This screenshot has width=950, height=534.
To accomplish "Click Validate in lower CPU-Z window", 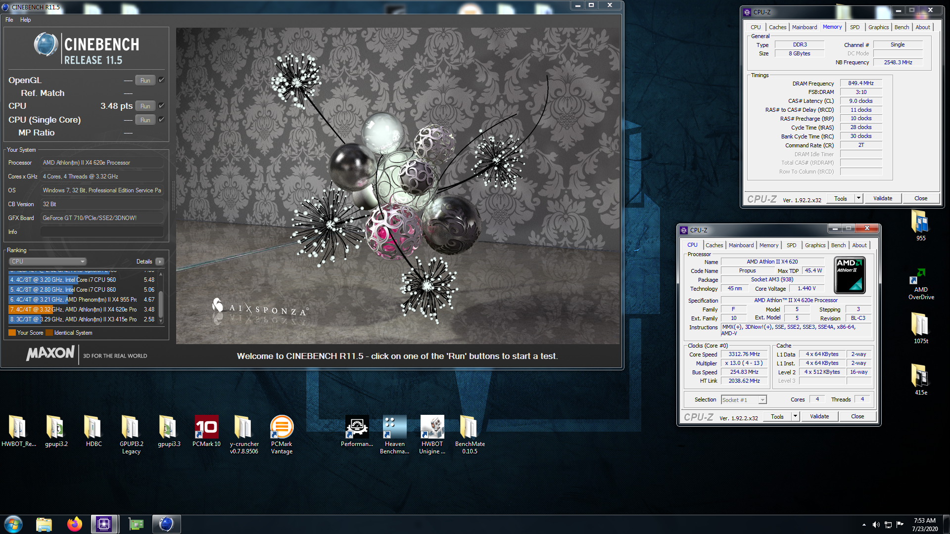I will tap(819, 416).
